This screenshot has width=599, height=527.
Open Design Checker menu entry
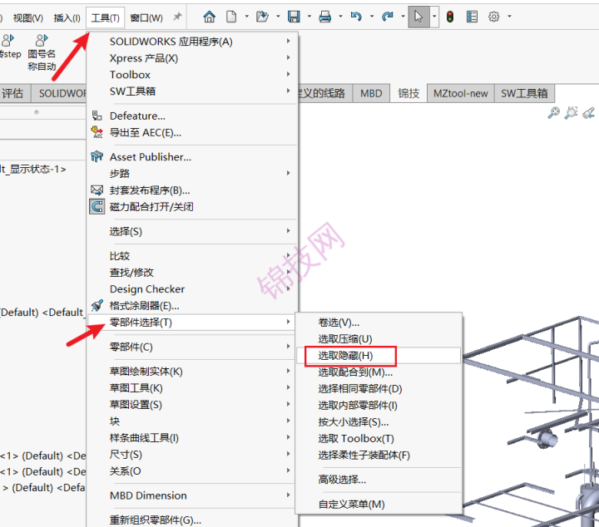192,289
